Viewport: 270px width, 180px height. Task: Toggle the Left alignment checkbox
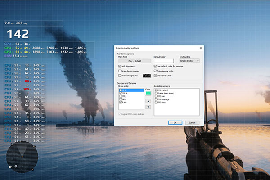119,66
